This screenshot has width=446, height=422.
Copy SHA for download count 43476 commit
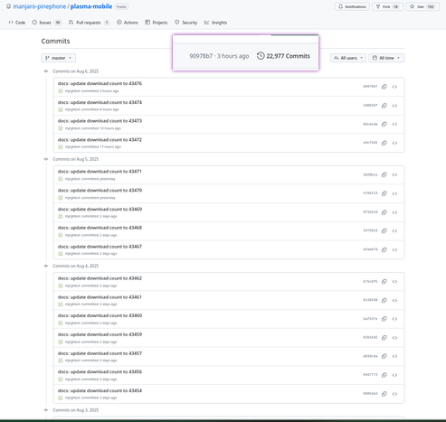(x=384, y=87)
